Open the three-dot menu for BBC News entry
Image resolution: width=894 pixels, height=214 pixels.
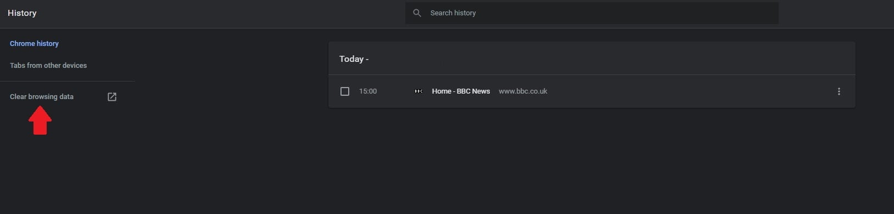(x=839, y=91)
